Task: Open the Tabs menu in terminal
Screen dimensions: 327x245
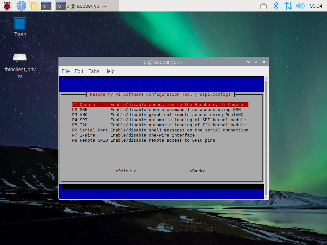Action: (x=94, y=71)
